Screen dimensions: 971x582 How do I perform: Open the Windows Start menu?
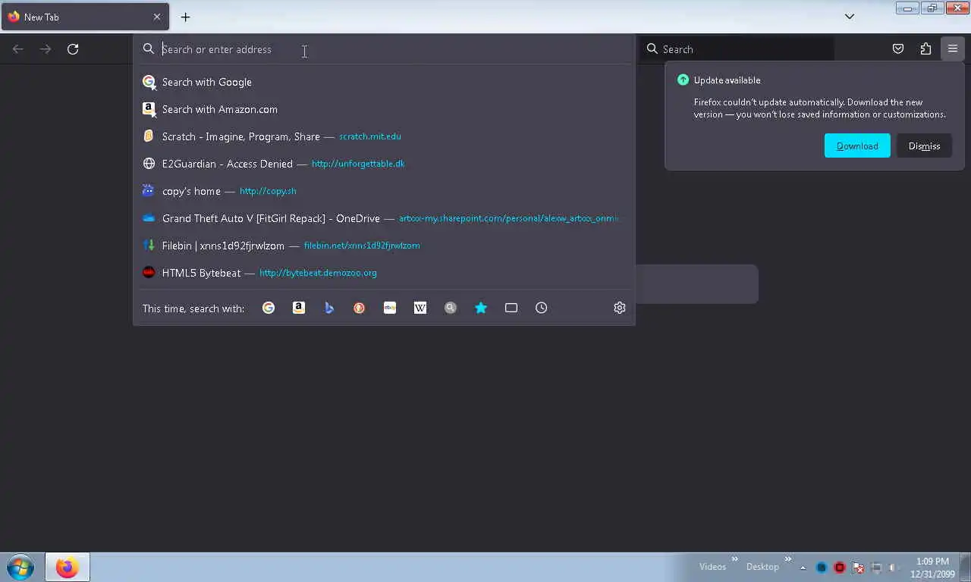(x=20, y=567)
